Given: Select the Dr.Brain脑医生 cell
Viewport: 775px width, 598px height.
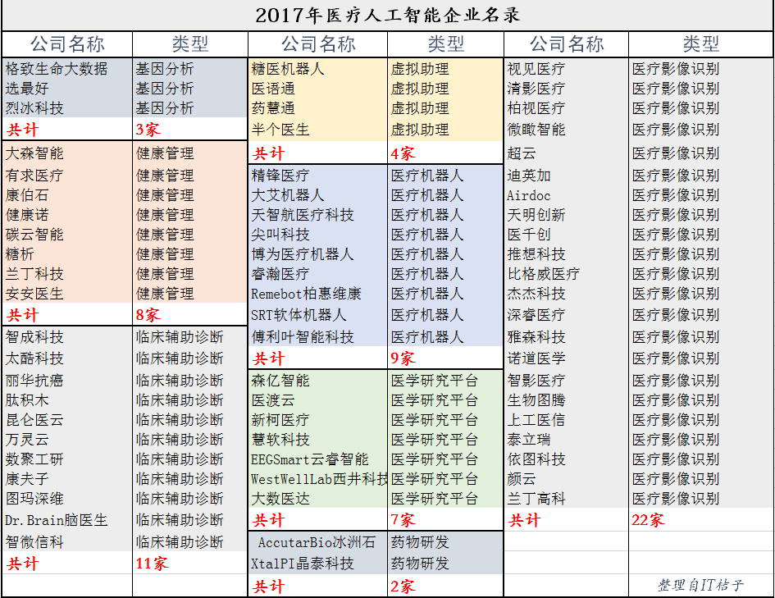Looking at the screenshot, I should pos(57,520).
